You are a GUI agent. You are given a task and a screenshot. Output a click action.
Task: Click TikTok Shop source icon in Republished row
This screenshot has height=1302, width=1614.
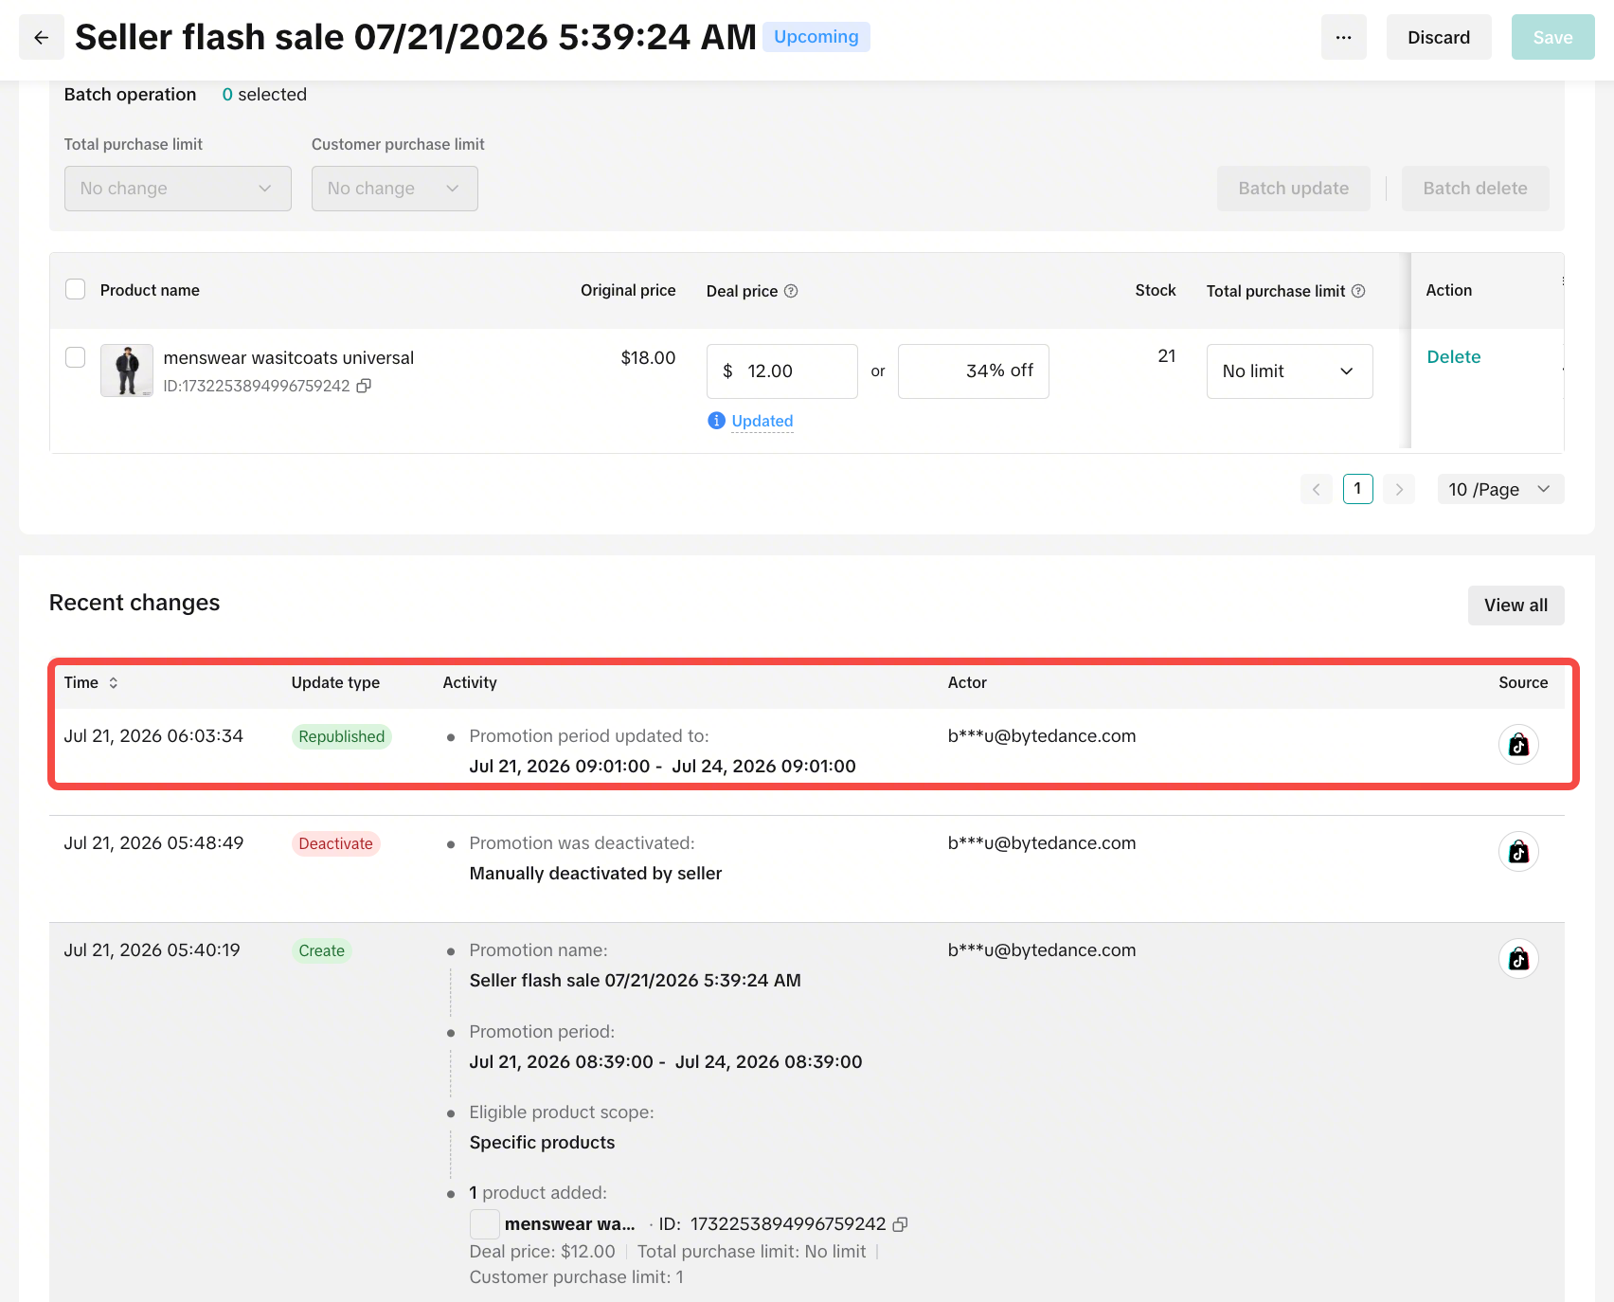point(1518,745)
